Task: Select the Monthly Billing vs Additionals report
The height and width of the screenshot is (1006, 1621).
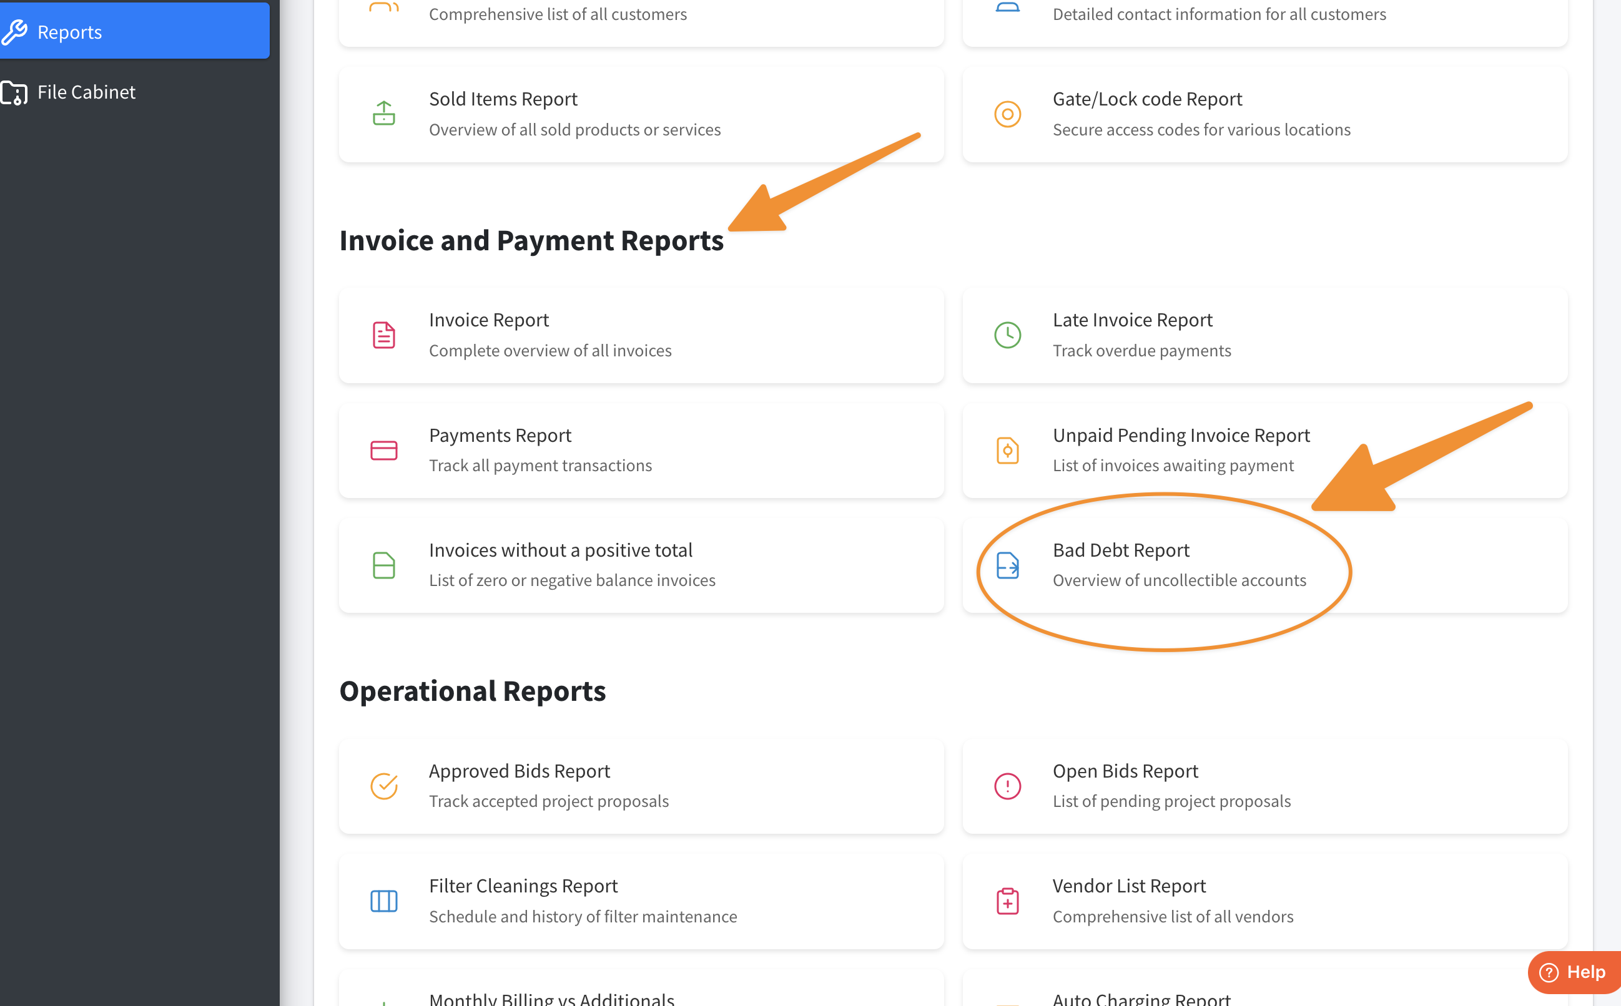Action: 551,997
